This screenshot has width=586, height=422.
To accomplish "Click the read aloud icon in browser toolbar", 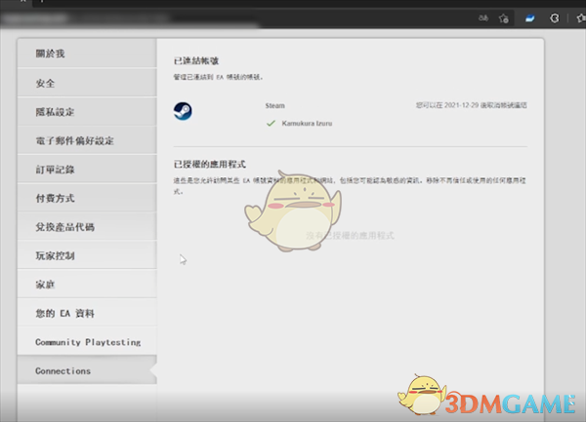I will pyautogui.click(x=483, y=18).
